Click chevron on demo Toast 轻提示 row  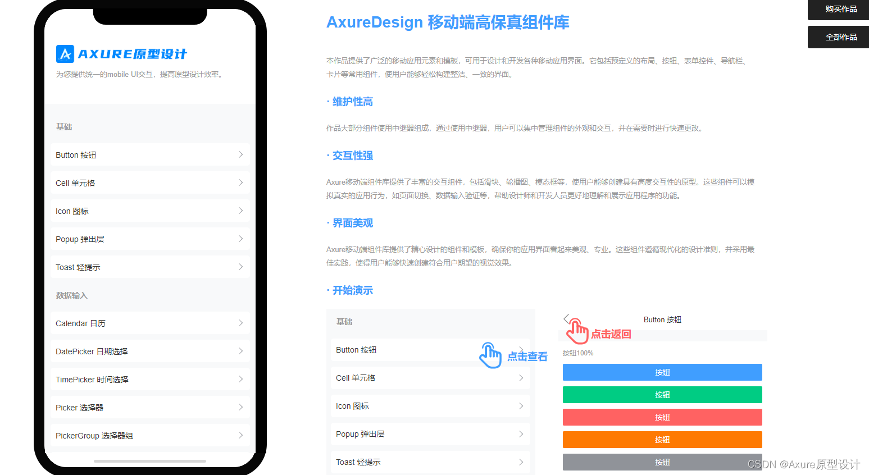pos(521,462)
